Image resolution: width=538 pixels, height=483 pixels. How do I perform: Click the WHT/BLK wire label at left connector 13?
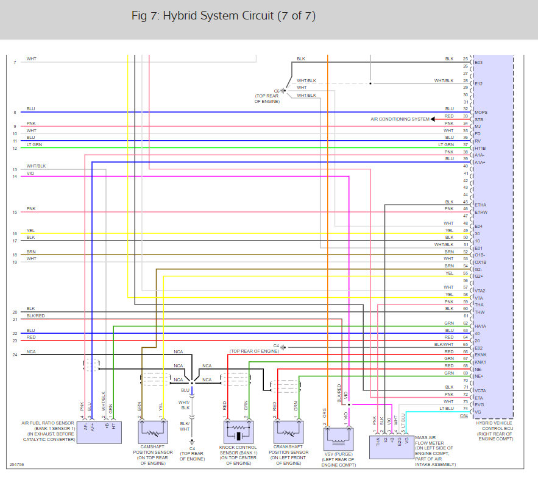coord(36,166)
